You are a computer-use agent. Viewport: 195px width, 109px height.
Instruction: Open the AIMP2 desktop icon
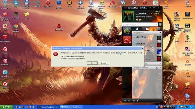69,4
